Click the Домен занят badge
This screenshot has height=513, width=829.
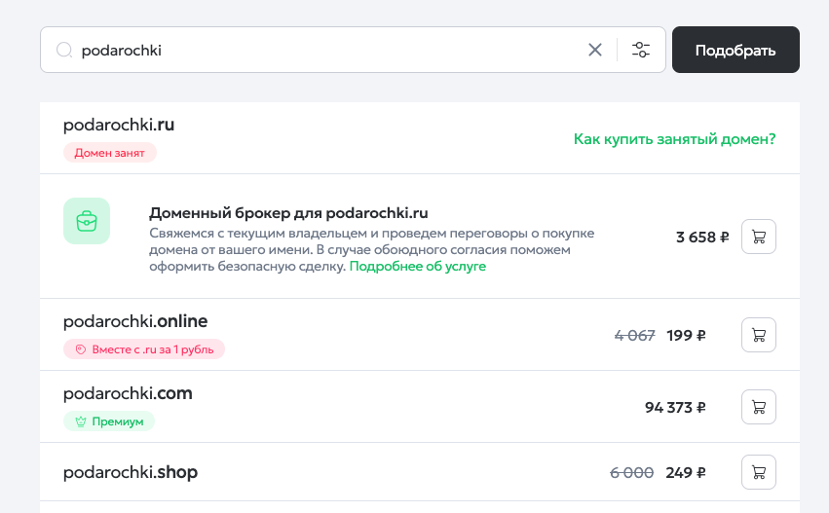109,153
